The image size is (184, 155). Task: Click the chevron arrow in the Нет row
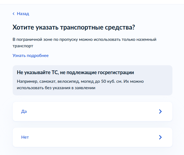click(160, 137)
